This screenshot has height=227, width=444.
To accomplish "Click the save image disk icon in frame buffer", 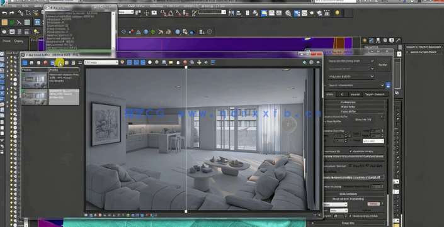I will [x=31, y=62].
